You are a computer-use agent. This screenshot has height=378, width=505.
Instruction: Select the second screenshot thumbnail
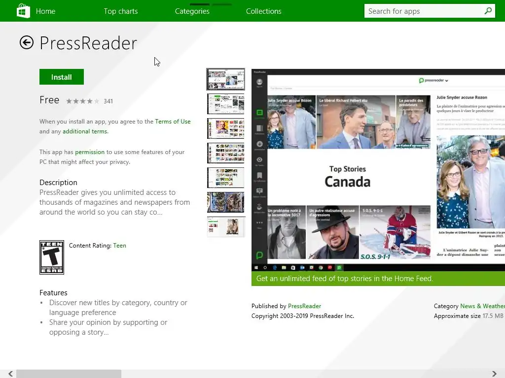225,104
